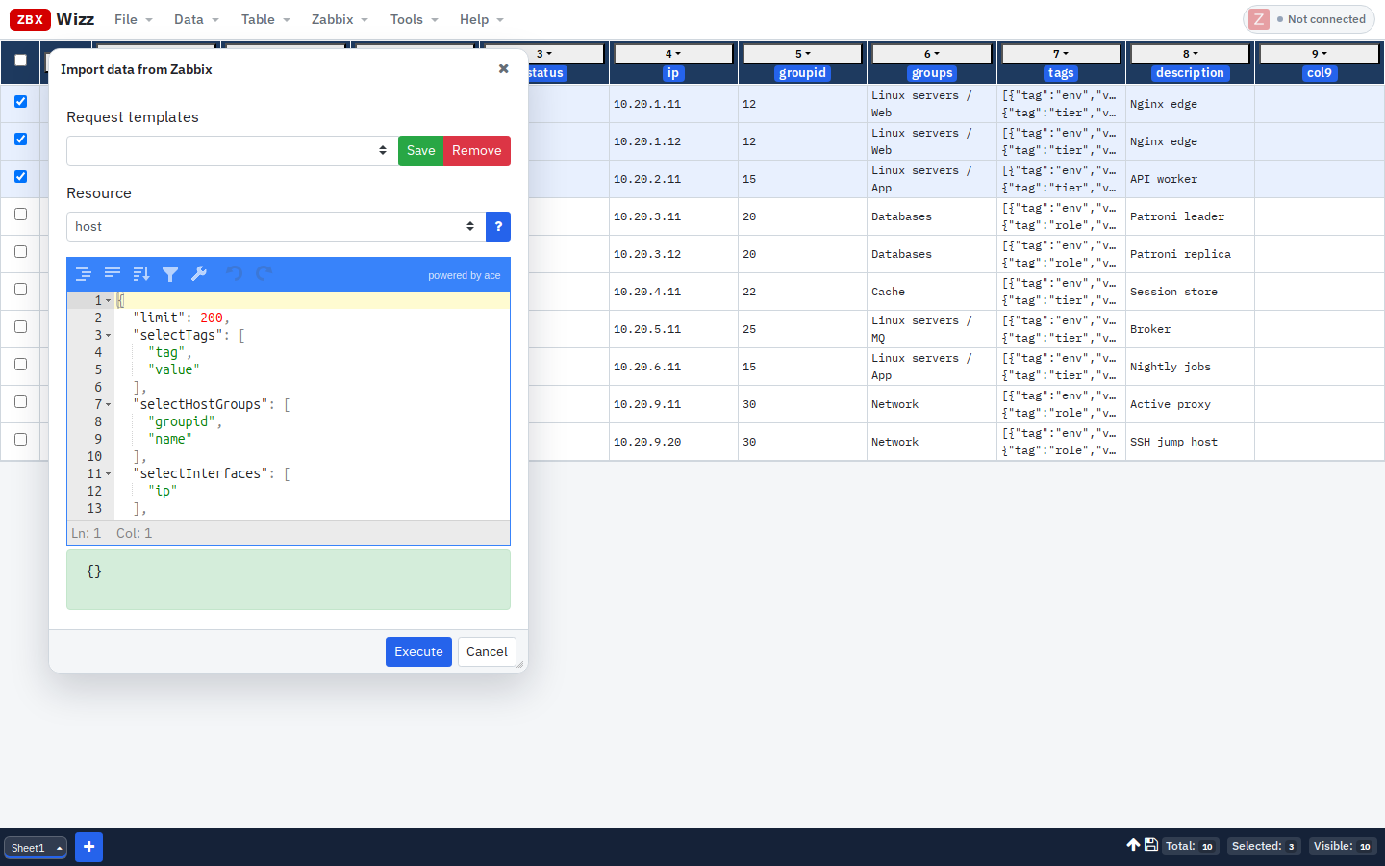Collapse selectTags fold at editor line 3
This screenshot has height=866, width=1385.
coord(109,335)
